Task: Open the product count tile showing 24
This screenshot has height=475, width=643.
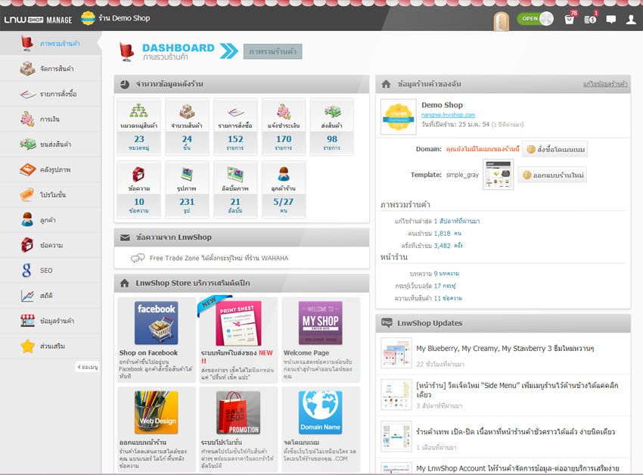Action: (187, 127)
